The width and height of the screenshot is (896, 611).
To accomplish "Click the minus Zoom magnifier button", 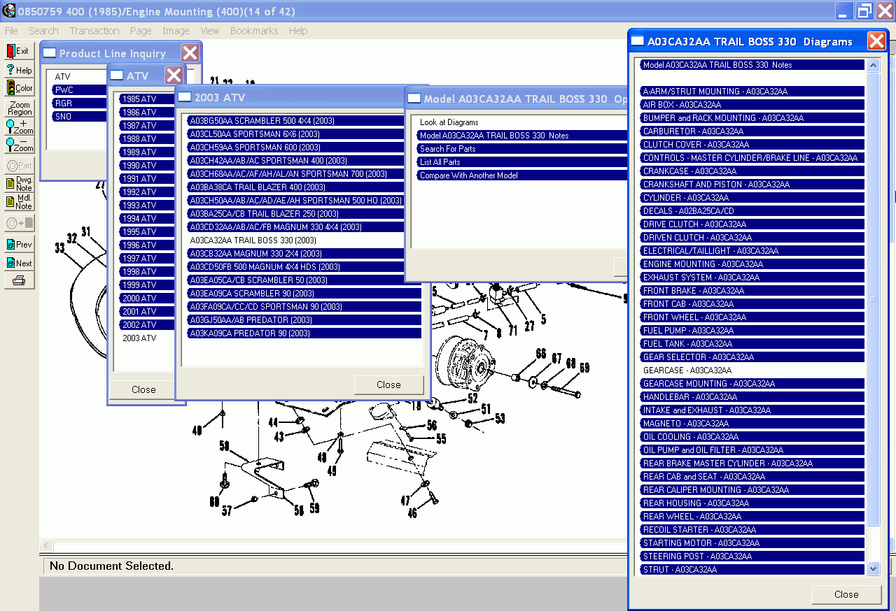I will tap(19, 145).
